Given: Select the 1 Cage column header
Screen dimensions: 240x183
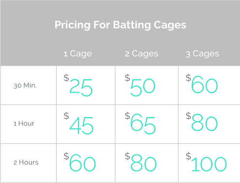Looking at the screenshot, I should (78, 54).
